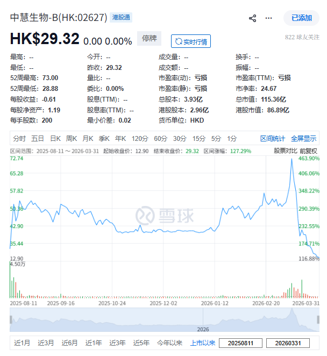Click the price HK$29.32

point(45,39)
